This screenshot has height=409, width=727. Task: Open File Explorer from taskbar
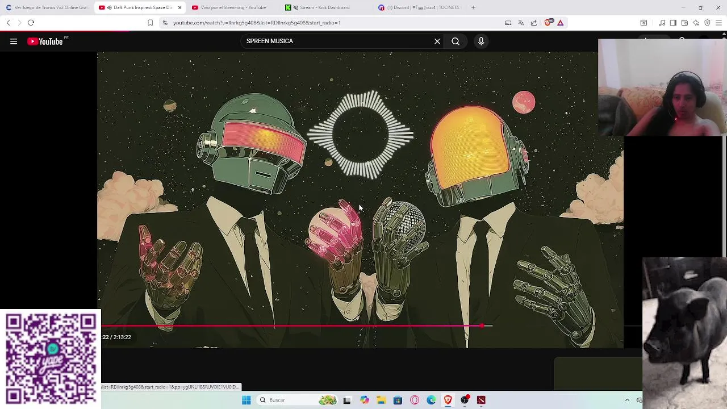coord(381,400)
